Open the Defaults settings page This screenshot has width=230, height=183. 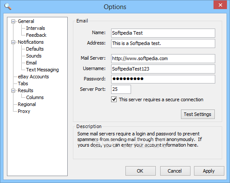click(x=35, y=49)
